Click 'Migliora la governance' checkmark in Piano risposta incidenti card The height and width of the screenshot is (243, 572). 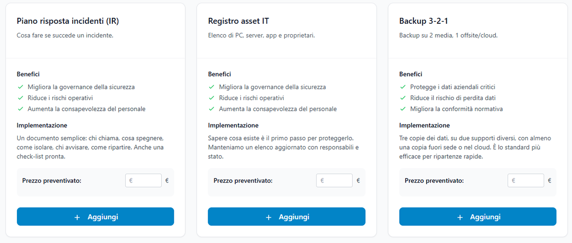[x=20, y=87]
